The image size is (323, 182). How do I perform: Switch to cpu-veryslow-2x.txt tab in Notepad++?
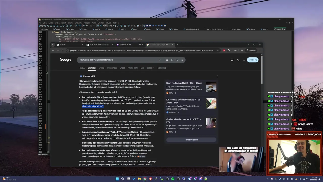pyautogui.click(x=192, y=29)
